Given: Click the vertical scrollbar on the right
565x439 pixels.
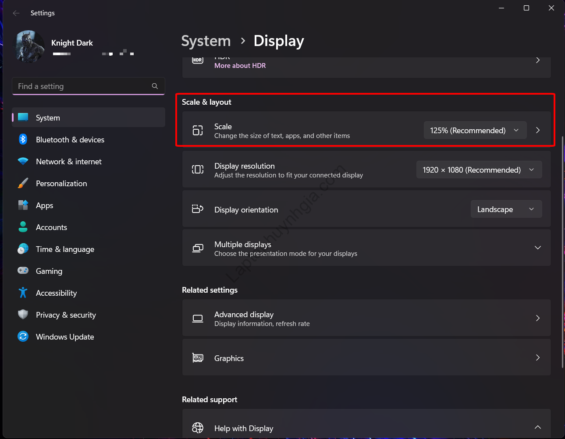Looking at the screenshot, I should point(563,252).
